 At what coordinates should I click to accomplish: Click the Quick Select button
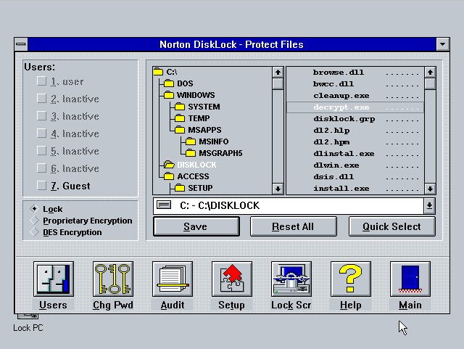pyautogui.click(x=392, y=226)
